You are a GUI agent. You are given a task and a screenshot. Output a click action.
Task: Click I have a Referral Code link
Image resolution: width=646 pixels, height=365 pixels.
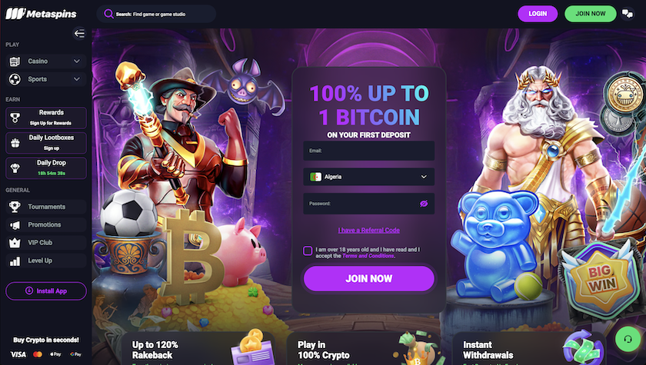368,231
